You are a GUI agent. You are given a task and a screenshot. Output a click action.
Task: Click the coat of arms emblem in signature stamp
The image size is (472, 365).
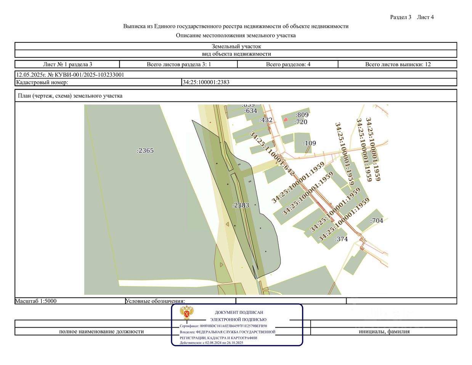[x=187, y=312]
